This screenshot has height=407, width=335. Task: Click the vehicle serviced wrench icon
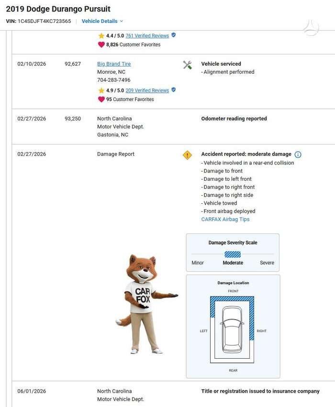(187, 65)
